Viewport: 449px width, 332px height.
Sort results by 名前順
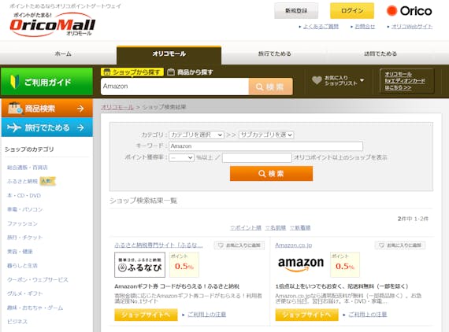(x=275, y=227)
